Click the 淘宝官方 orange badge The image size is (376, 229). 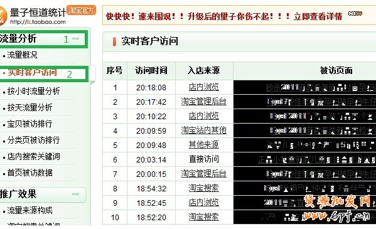(81, 10)
